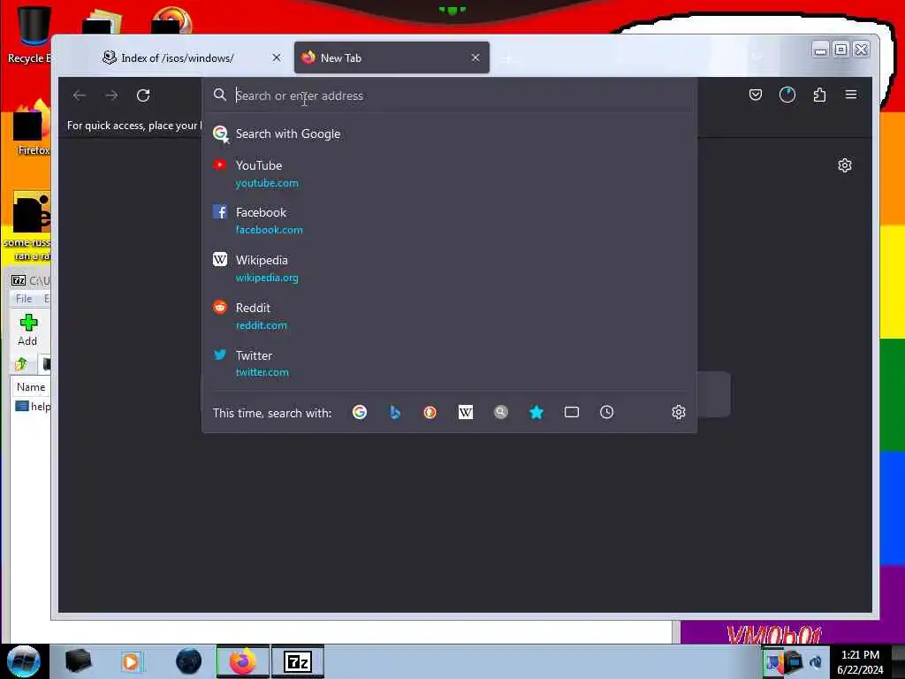Search this time with Google icon
Image resolution: width=905 pixels, height=679 pixels.
(x=360, y=412)
